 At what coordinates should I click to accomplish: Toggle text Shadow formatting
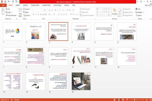pyautogui.click(x=41, y=14)
